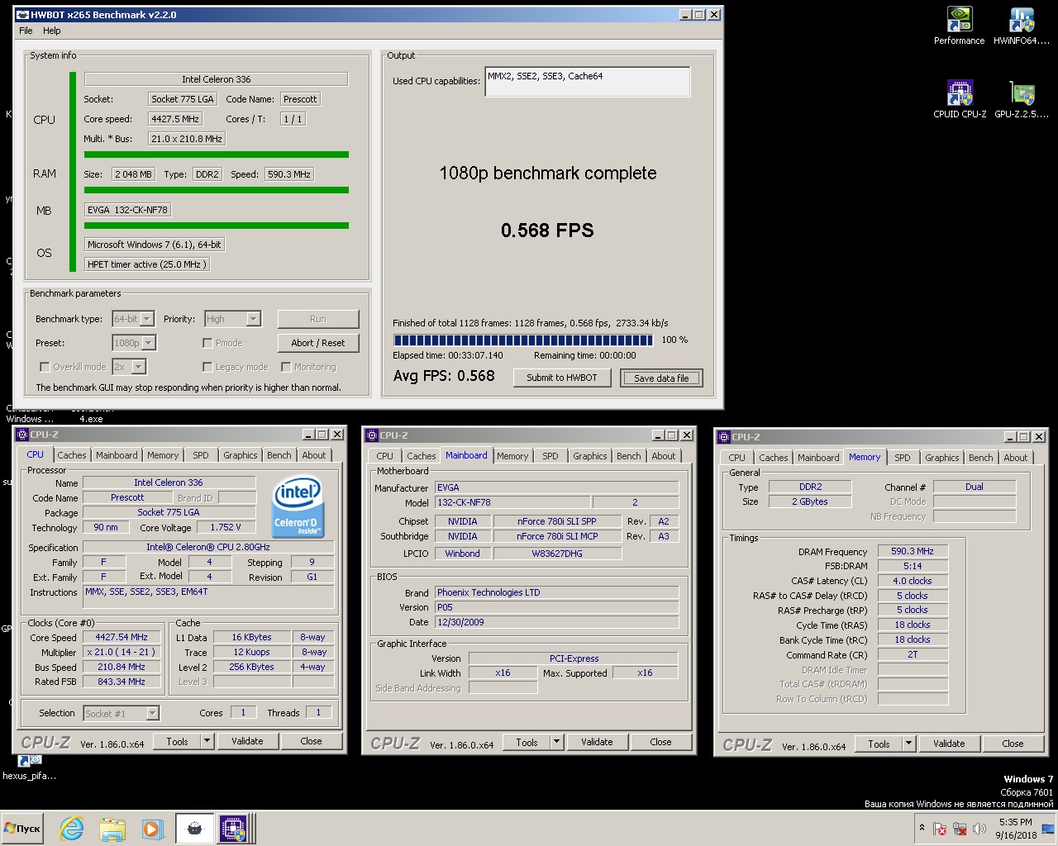Screen dimensions: 1058x846
Task: Click the Intel Celeron D logo
Action: [x=298, y=506]
